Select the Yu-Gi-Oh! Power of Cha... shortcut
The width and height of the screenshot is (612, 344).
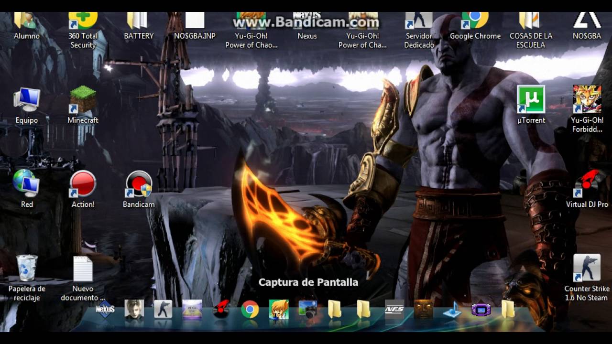pyautogui.click(x=363, y=31)
